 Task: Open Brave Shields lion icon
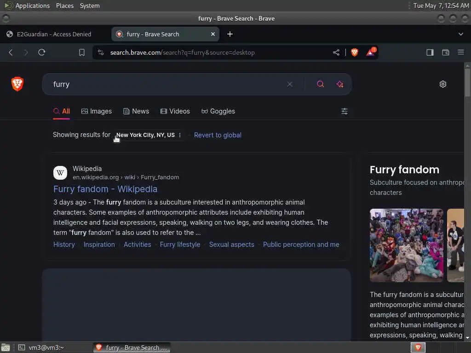click(x=355, y=52)
